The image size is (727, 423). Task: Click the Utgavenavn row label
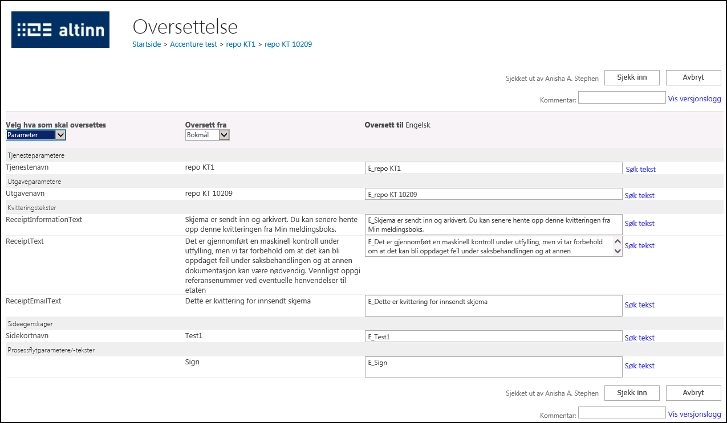tap(25, 194)
